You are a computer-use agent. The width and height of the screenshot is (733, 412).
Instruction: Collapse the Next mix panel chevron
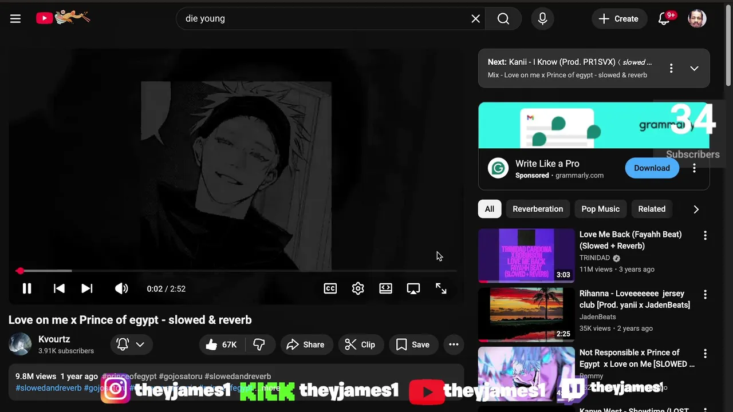[694, 68]
